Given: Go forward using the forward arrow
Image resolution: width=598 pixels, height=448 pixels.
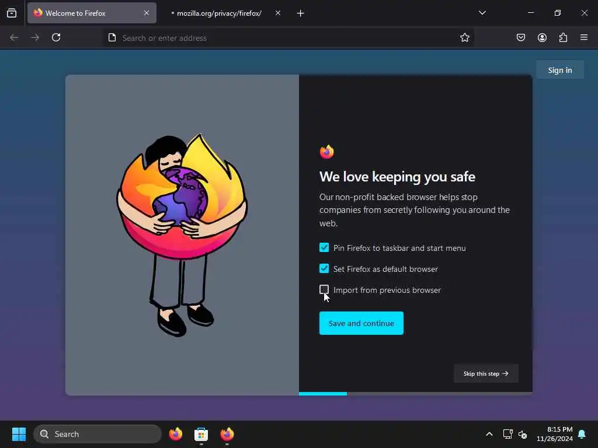Looking at the screenshot, I should point(35,38).
